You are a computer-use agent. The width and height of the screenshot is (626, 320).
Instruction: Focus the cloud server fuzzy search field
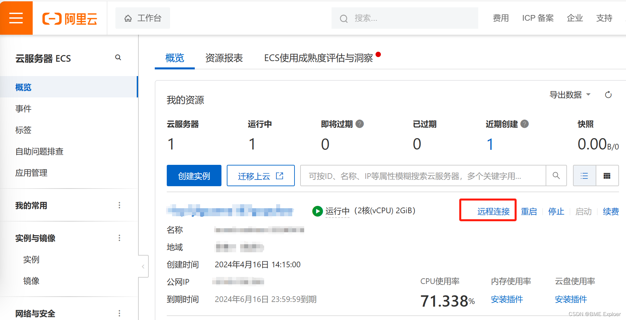pos(423,176)
